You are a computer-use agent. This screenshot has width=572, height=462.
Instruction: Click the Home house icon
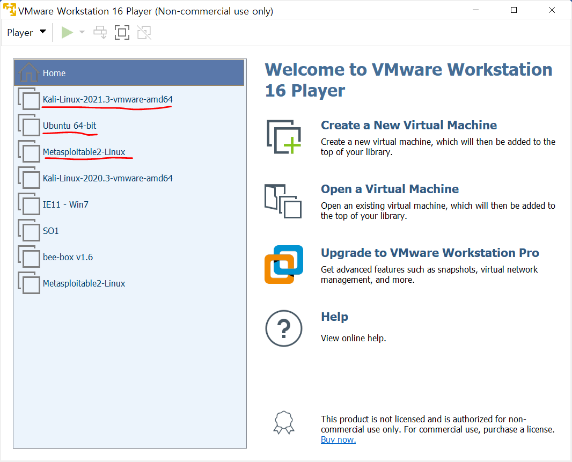tap(29, 72)
